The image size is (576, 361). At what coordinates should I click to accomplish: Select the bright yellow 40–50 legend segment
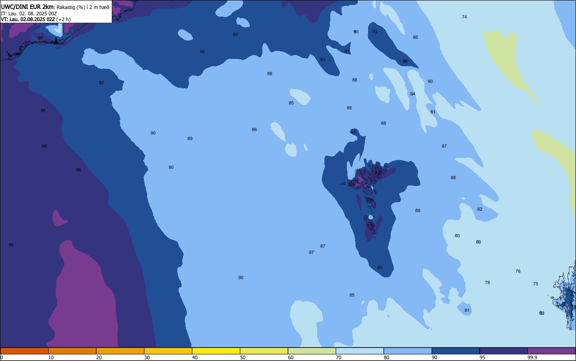click(x=216, y=351)
